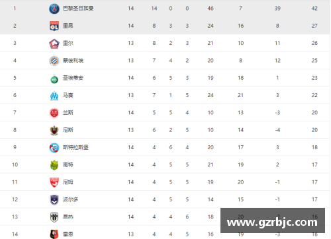This screenshot has width=331, height=239.
Task: Click the Marseille club emblem
Action: point(54,96)
